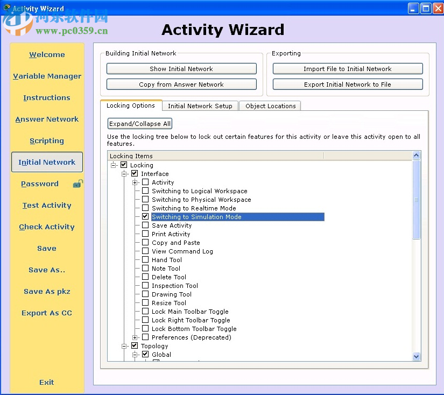Check the Preferences (Deprecated) checkbox
The width and height of the screenshot is (444, 395).
pos(145,337)
